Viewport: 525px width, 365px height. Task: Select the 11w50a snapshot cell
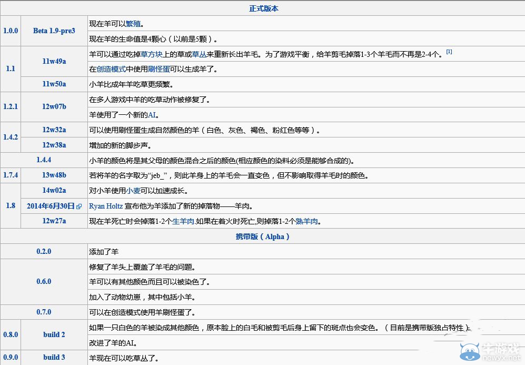tap(54, 84)
